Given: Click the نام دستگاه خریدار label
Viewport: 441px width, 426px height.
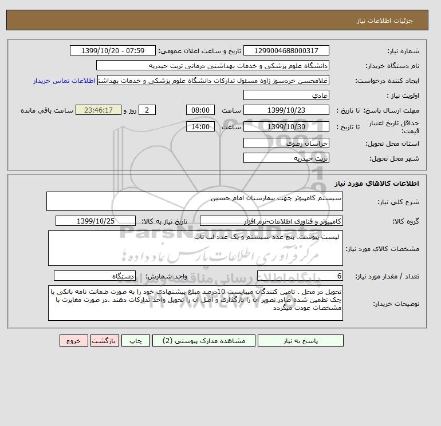Looking at the screenshot, I should click(x=392, y=66).
